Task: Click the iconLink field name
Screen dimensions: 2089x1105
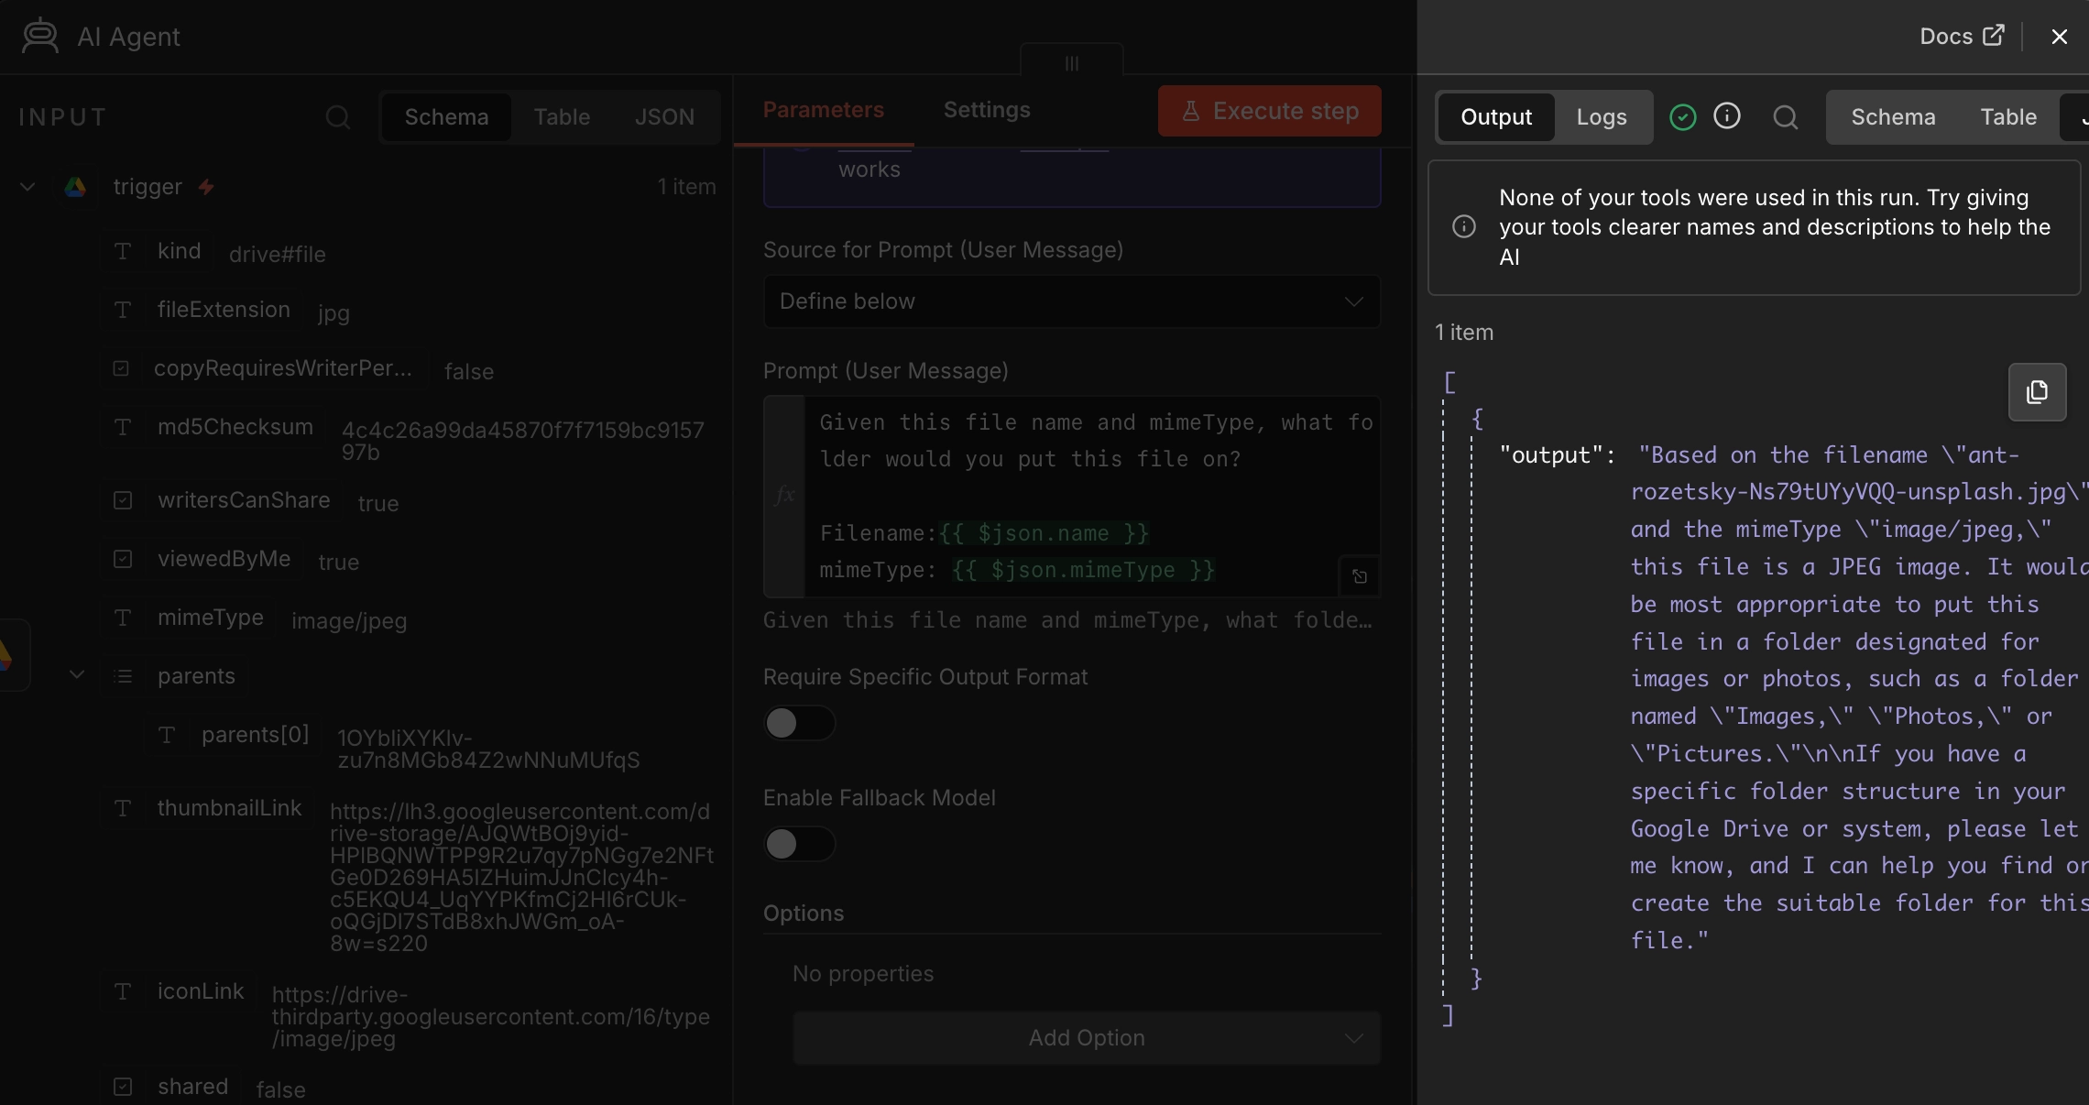Action: [201, 991]
